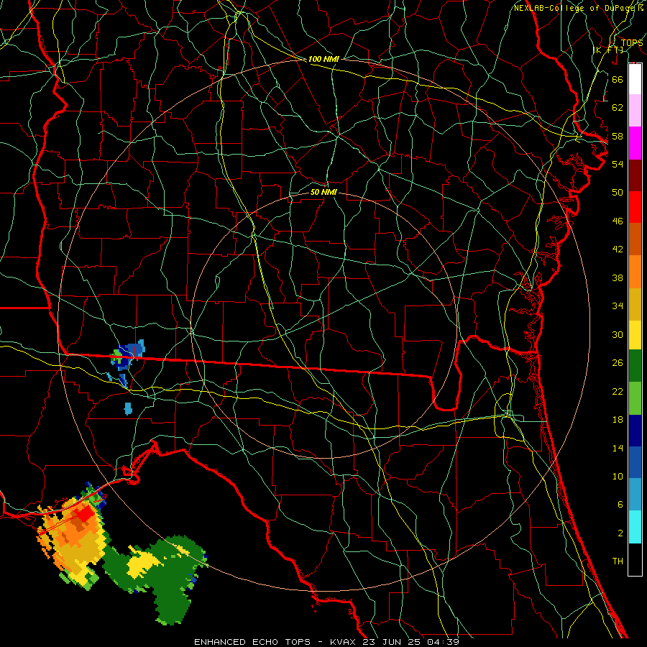The image size is (647, 647).
Task: Click the "100 NMI" range ring label
Action: pyautogui.click(x=323, y=59)
